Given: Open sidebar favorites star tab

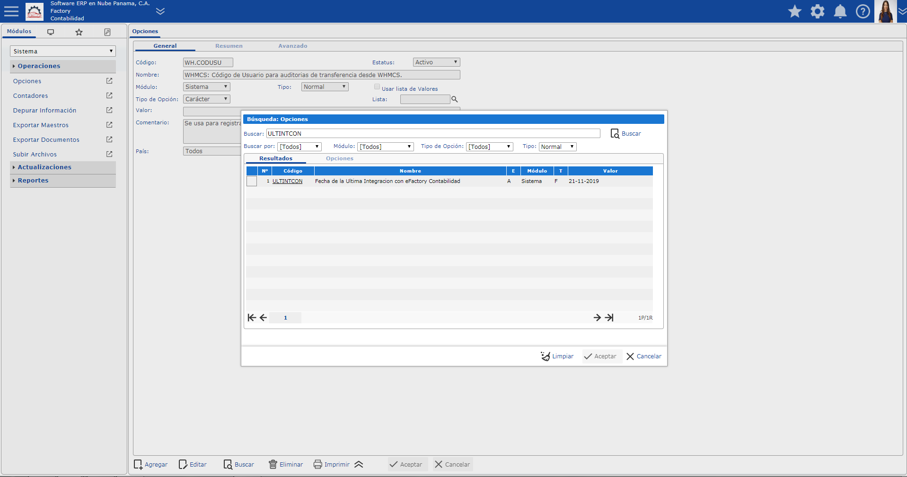Looking at the screenshot, I should 79,32.
